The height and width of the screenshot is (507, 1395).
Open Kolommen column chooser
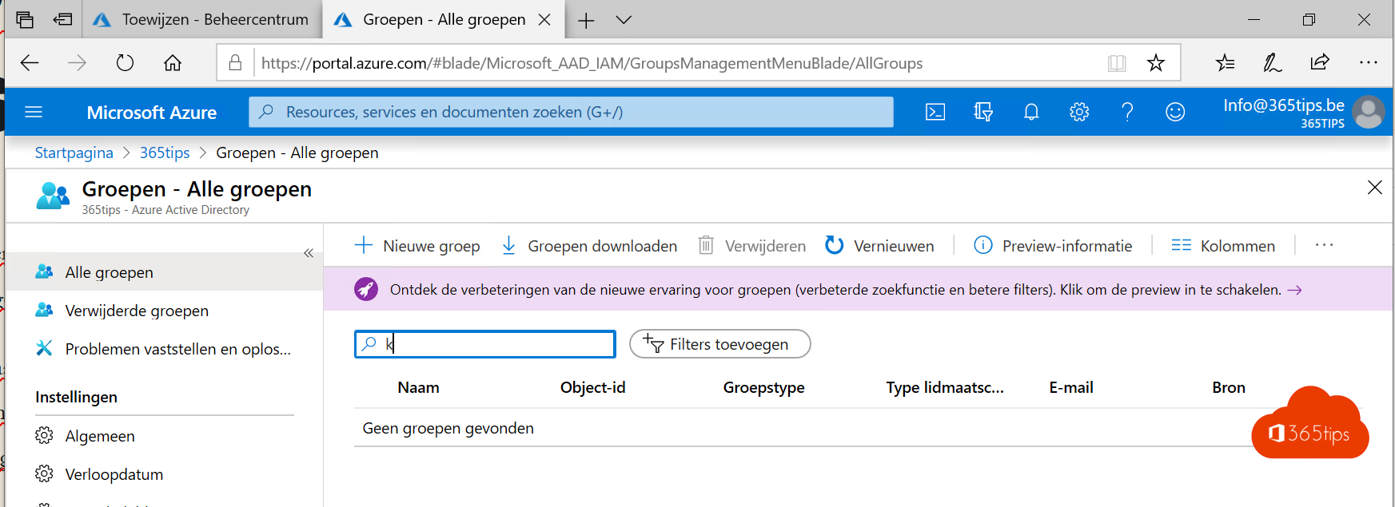click(x=1223, y=246)
